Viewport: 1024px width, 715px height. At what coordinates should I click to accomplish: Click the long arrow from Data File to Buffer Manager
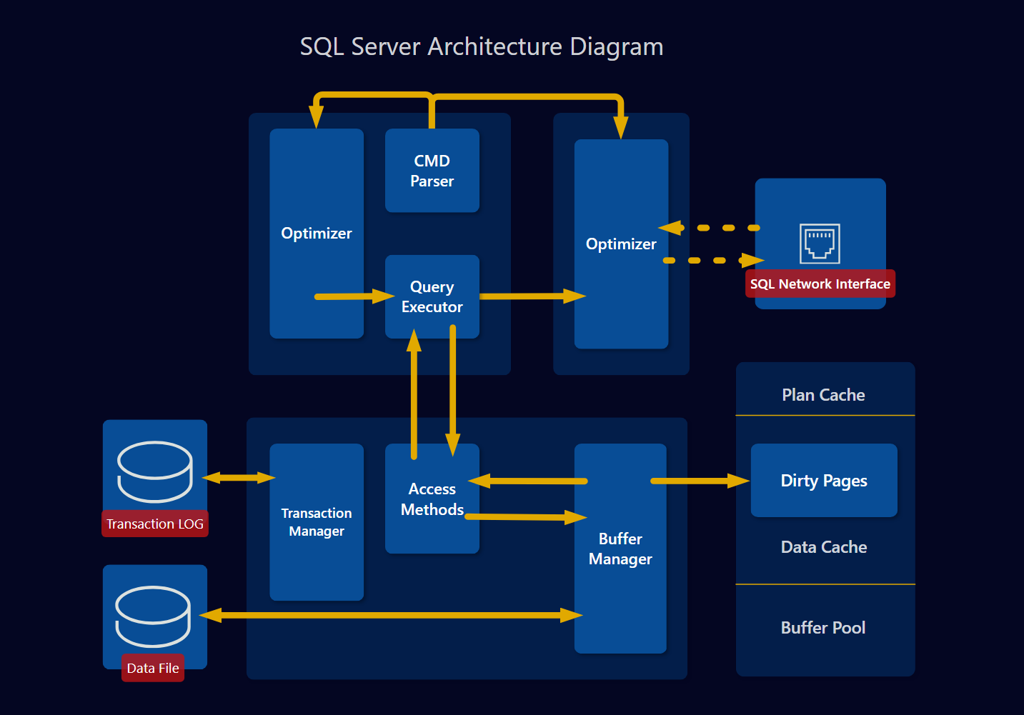(391, 615)
